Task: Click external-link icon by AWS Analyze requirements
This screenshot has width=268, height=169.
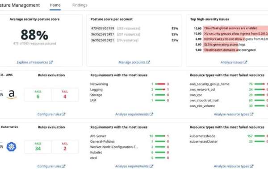Action: click(151, 114)
